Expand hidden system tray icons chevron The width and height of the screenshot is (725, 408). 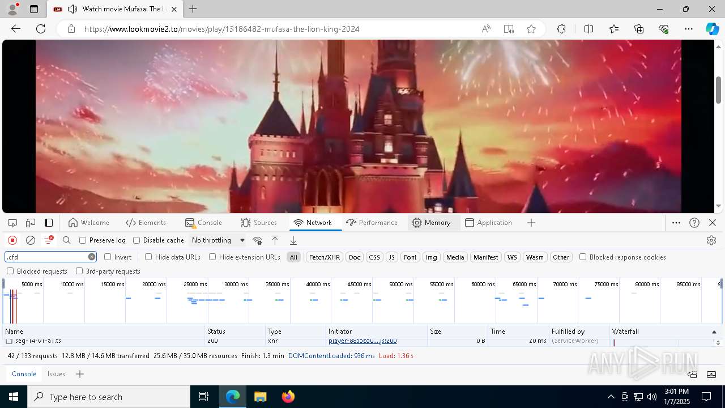click(611, 397)
